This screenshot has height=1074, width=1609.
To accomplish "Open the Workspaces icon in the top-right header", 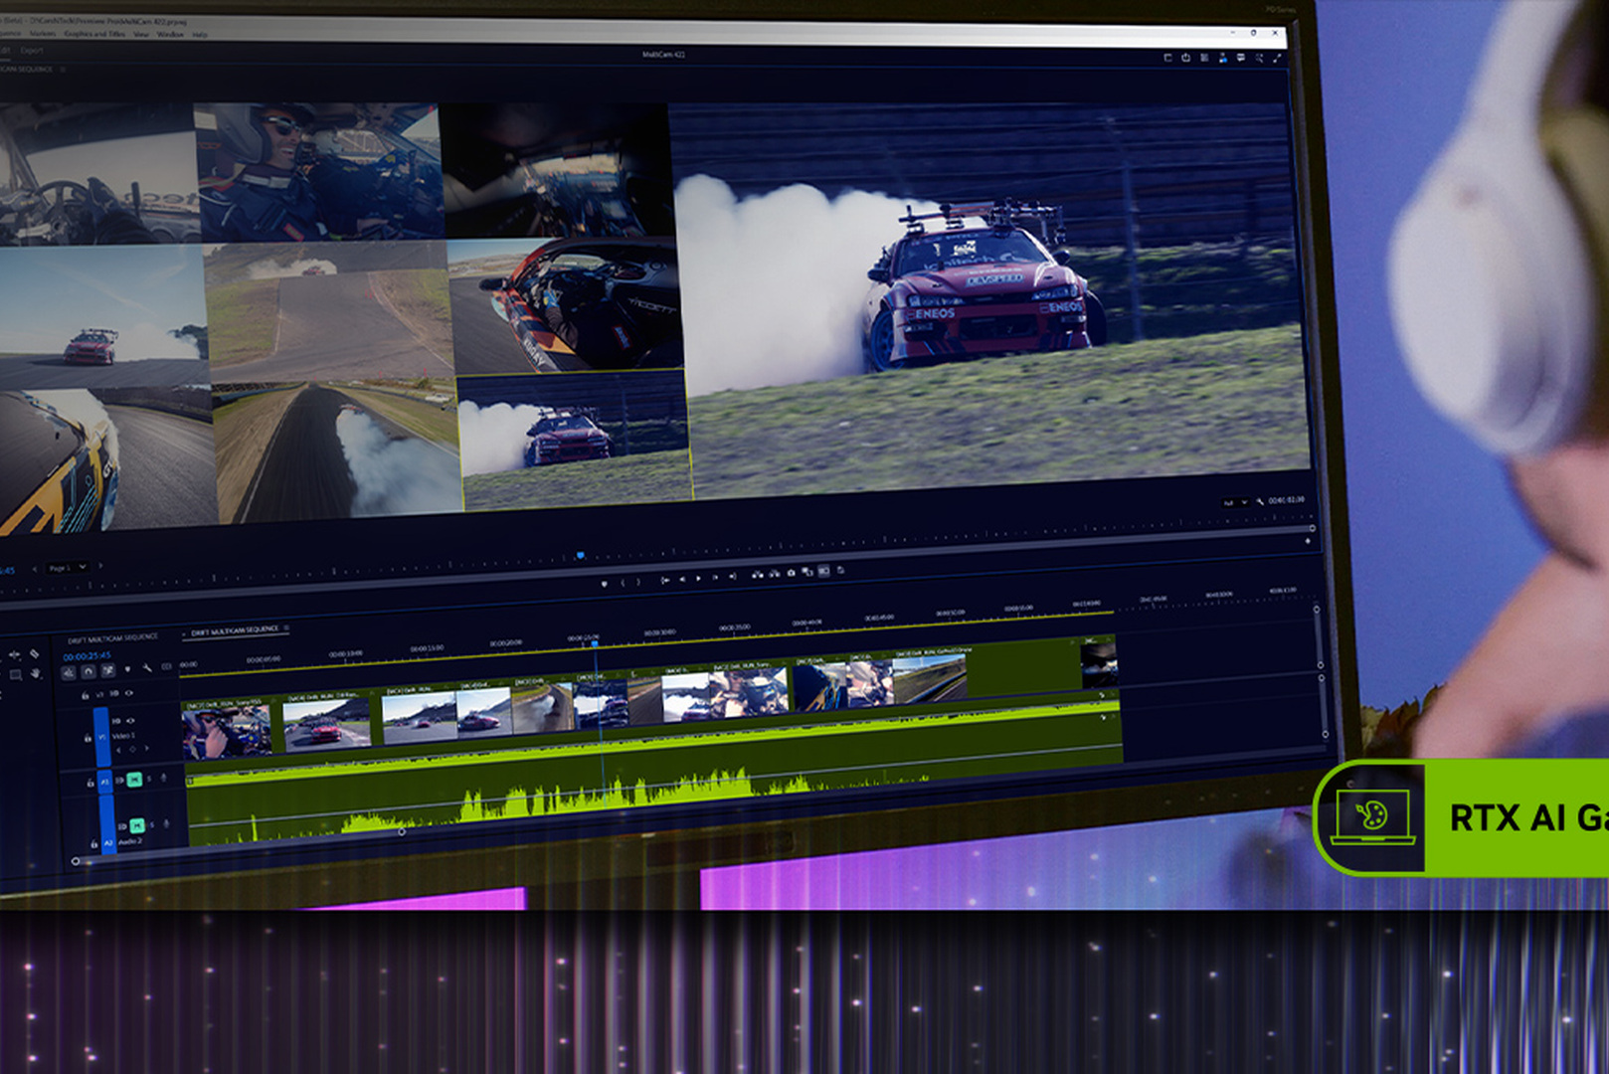I will [1167, 58].
